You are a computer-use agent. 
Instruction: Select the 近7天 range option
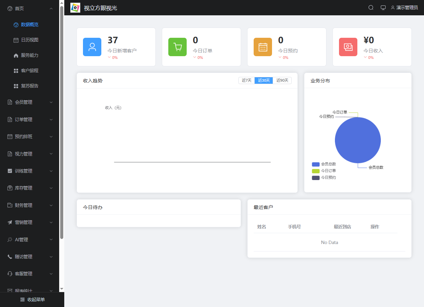[x=247, y=80]
